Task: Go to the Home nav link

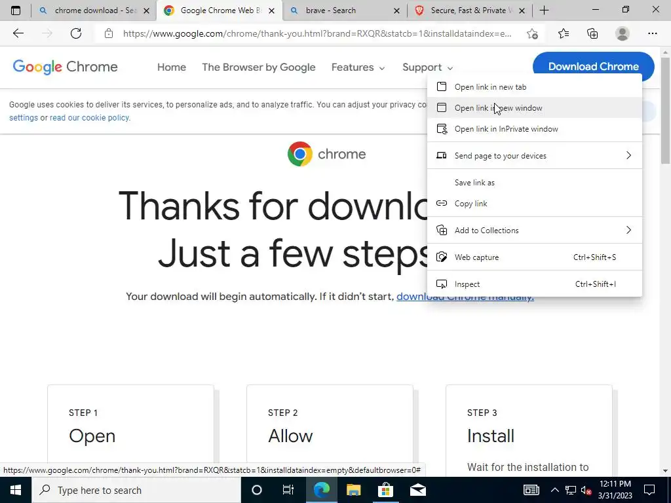Action: click(172, 67)
